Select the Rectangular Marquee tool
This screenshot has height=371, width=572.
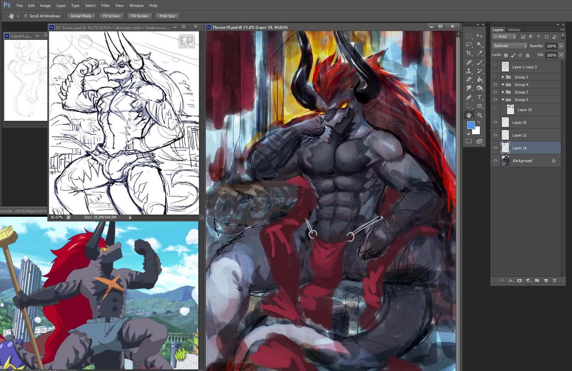point(469,36)
